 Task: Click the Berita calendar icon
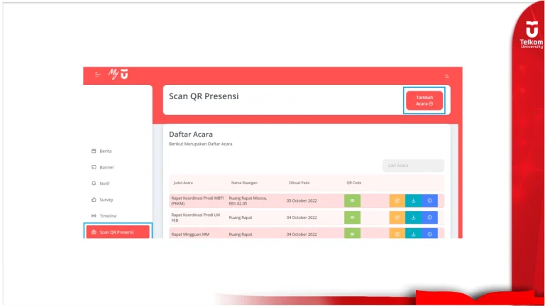click(x=94, y=151)
